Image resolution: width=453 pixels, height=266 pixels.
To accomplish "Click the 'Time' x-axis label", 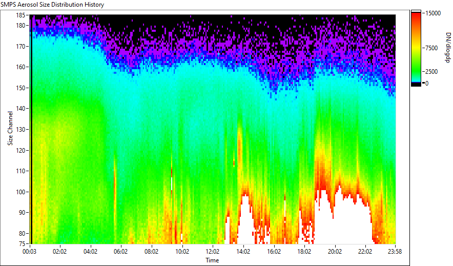I will click(x=212, y=260).
